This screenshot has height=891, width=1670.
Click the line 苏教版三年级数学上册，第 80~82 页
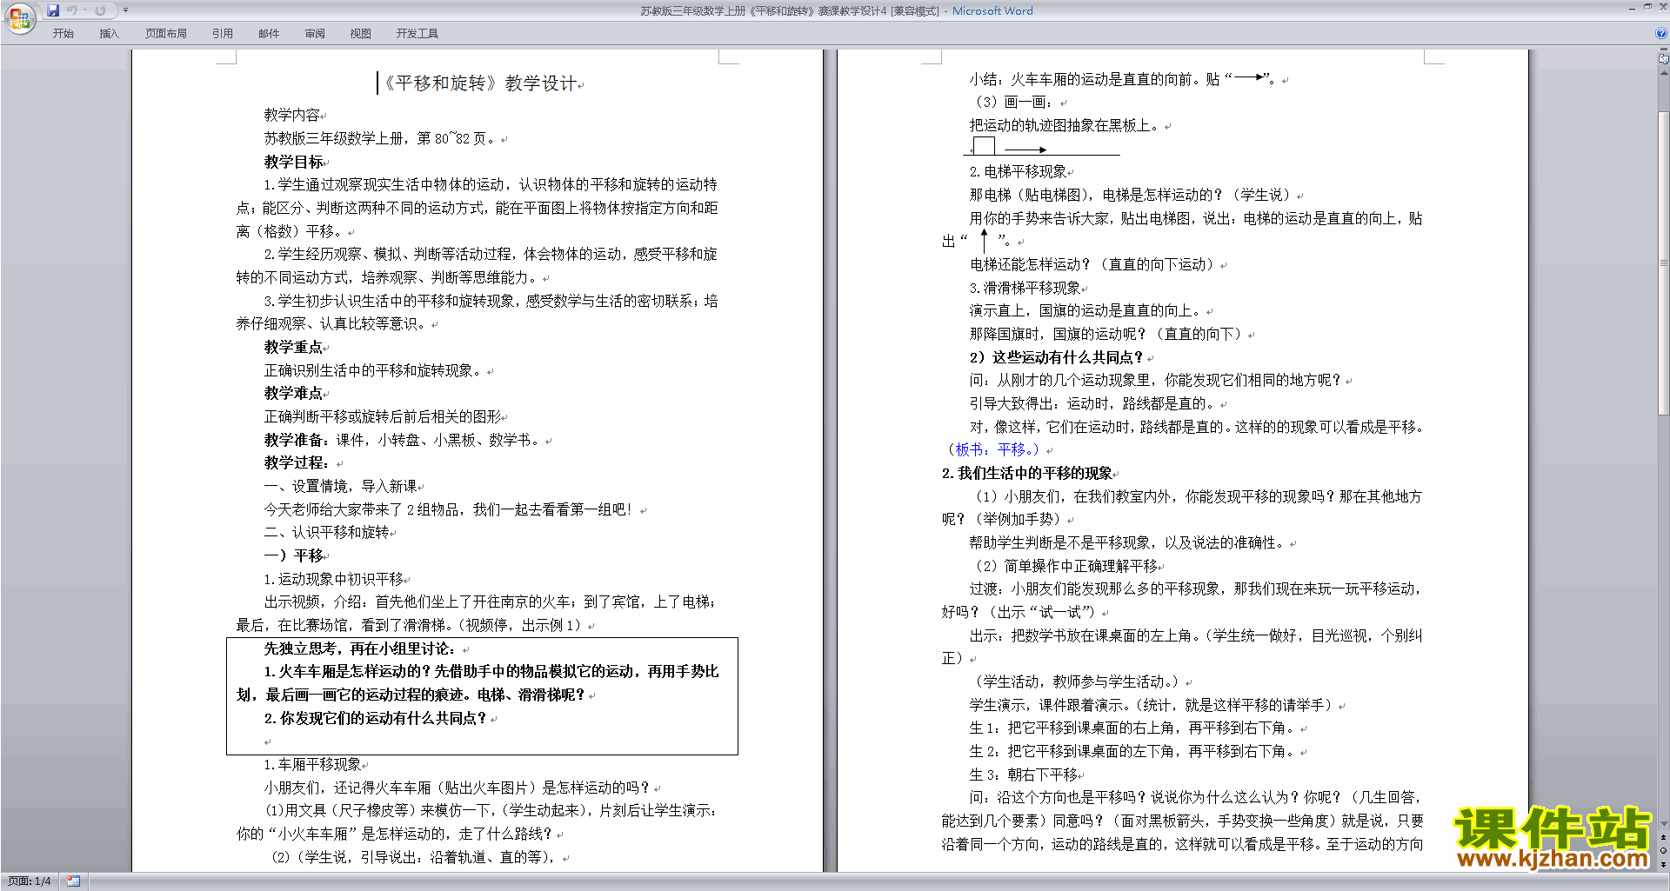(x=380, y=138)
